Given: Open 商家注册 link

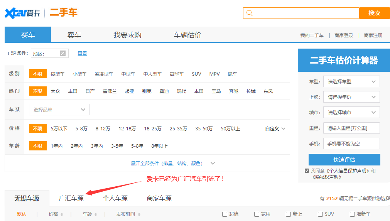Looking at the screenshot, I should pos(373,35).
